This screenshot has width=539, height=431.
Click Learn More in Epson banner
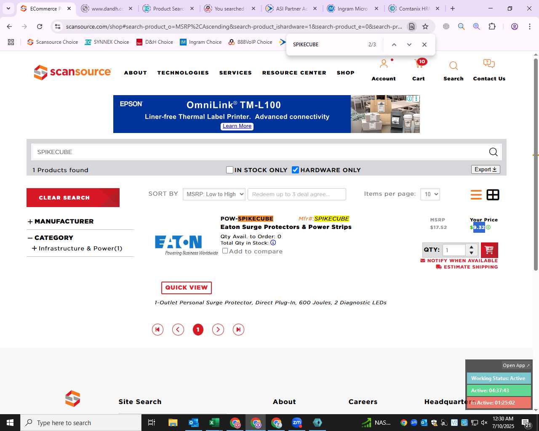(237, 126)
